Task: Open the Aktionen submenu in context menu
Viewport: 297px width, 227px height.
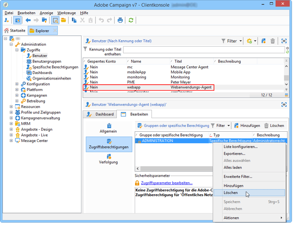Action: [249, 218]
